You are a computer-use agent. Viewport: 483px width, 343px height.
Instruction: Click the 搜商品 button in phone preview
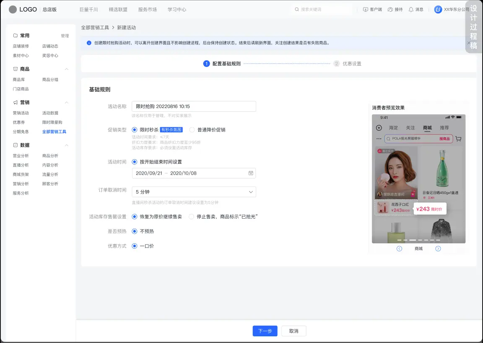coord(444,139)
